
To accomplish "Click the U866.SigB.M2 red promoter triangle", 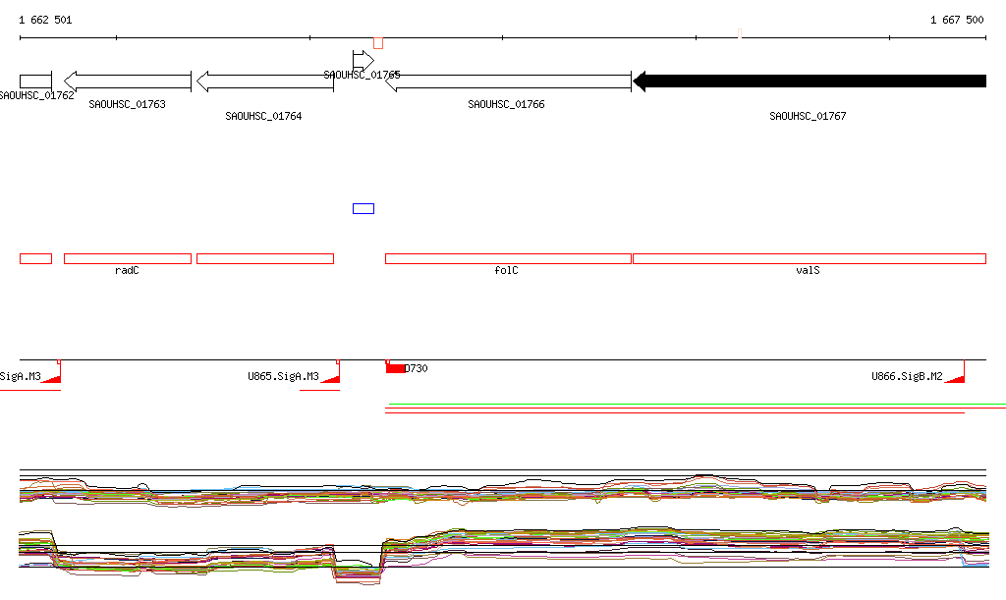I will [x=956, y=378].
